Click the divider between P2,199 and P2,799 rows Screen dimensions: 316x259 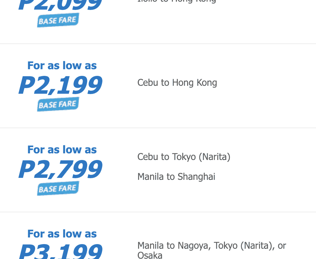tap(158, 128)
